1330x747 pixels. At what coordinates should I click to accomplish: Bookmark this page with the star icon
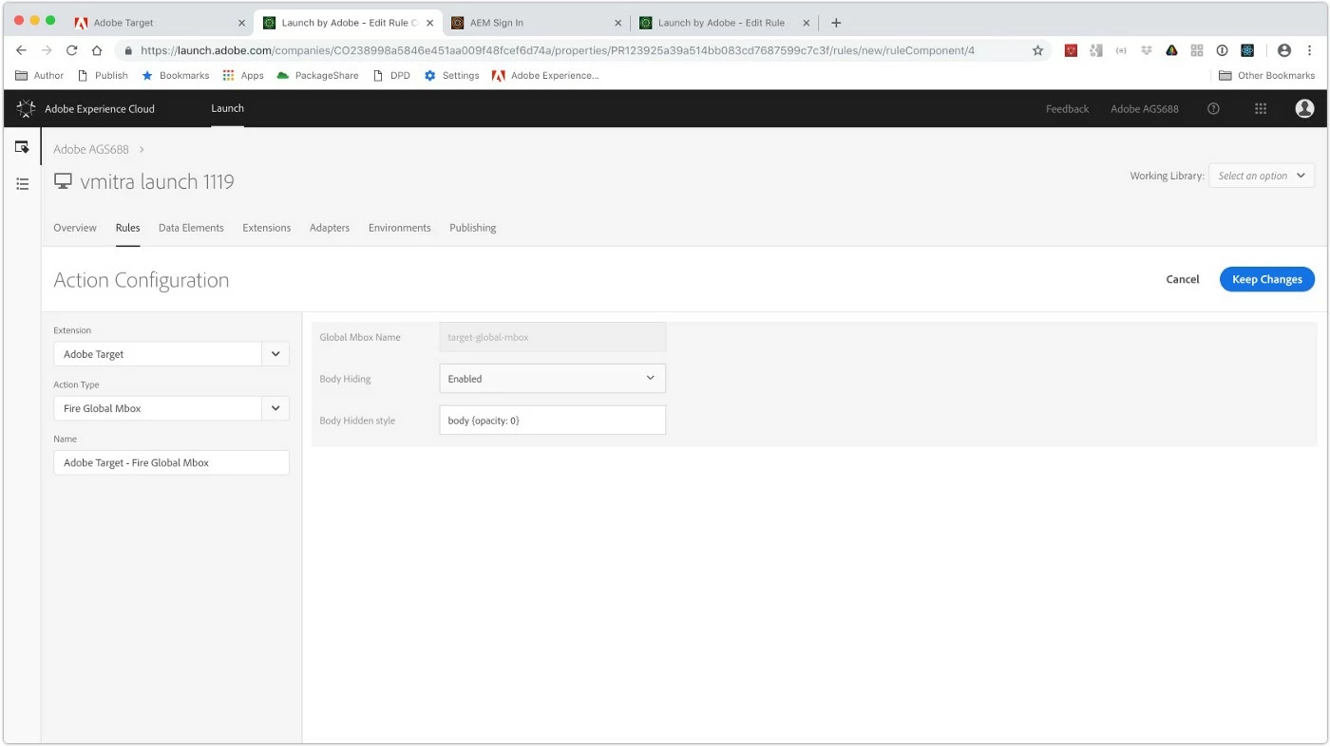1037,50
